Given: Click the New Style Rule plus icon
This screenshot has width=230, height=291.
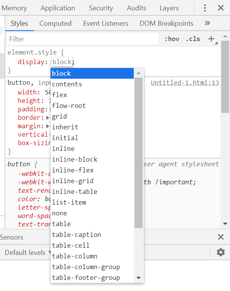Looking at the screenshot, I should [211, 39].
